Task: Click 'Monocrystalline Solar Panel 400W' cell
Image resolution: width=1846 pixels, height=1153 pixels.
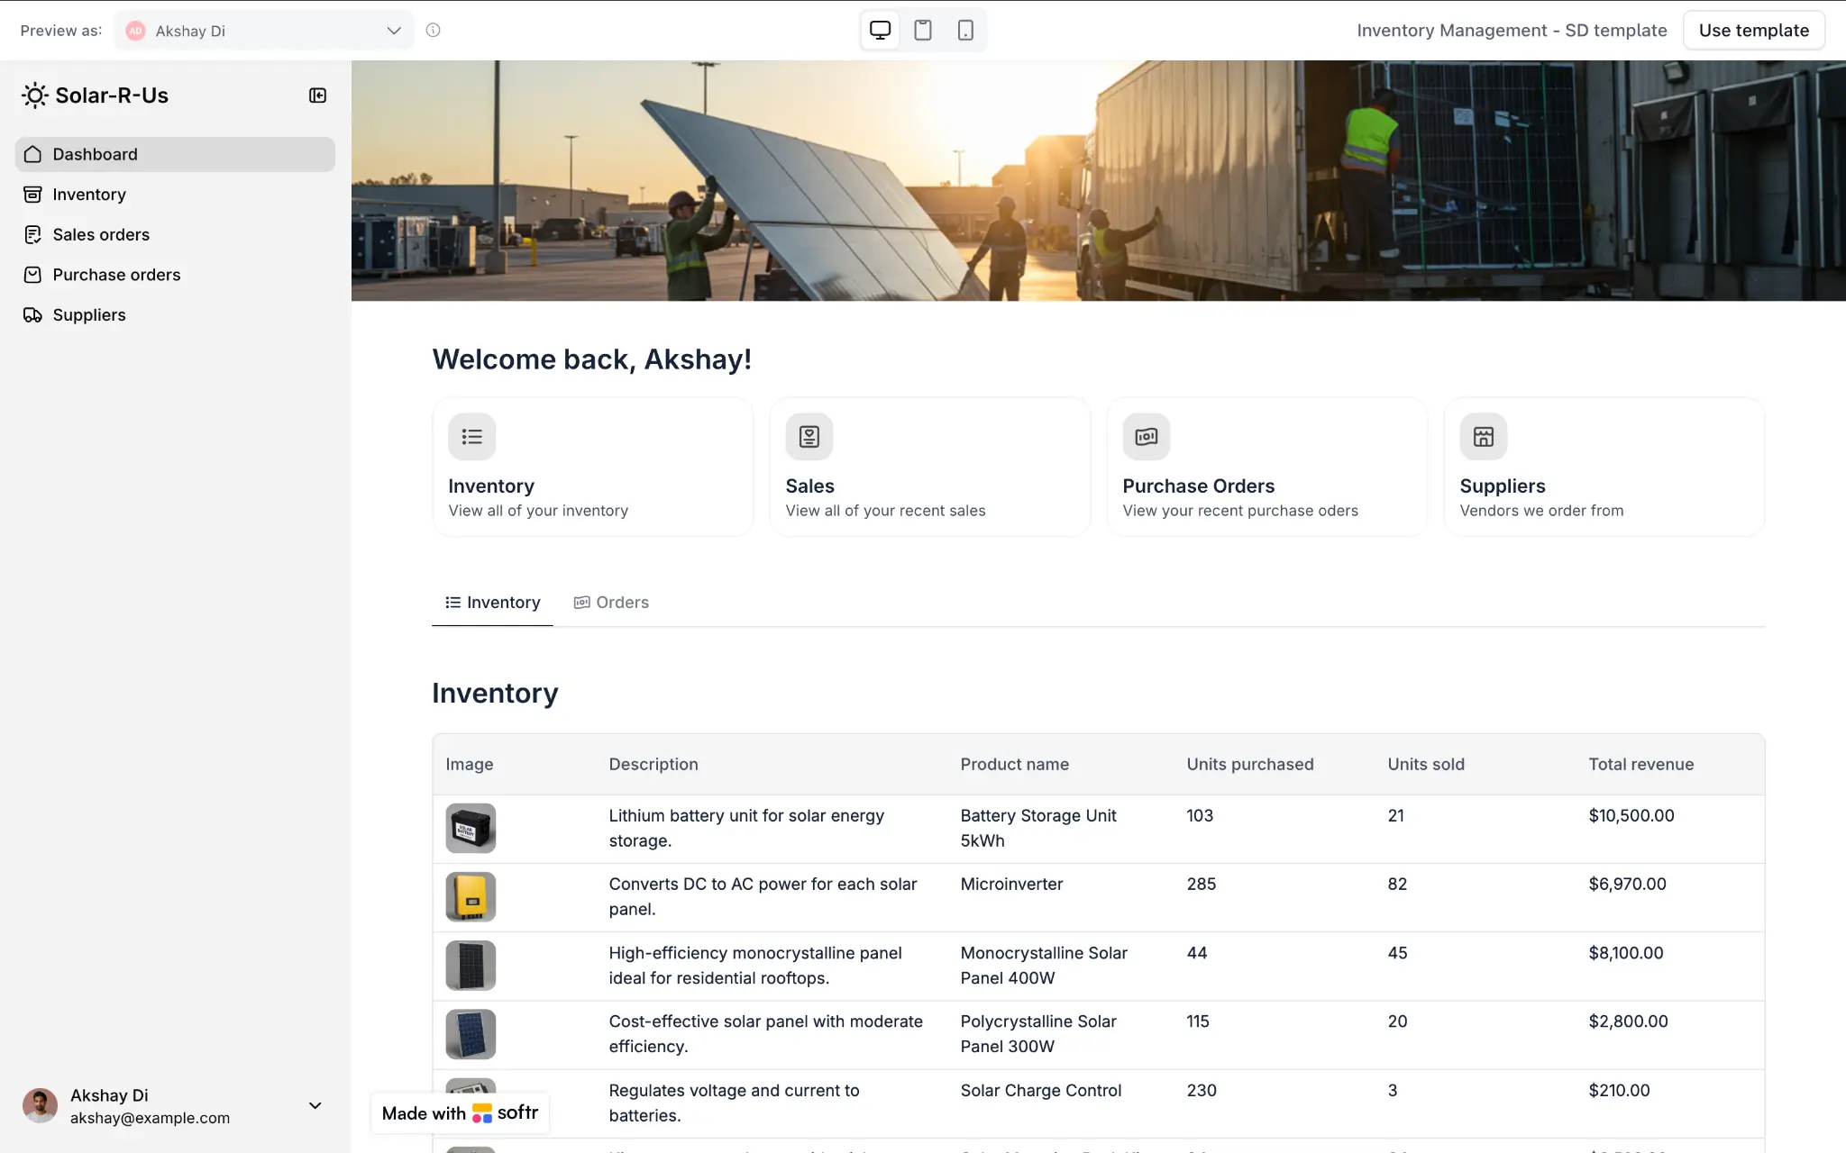Action: click(x=1044, y=966)
